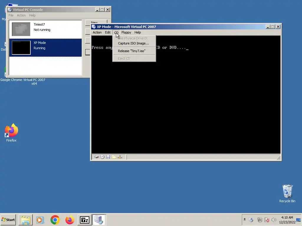Minimize the Virtual PC Console window
Screen dimensions: 302x226
(x=97, y=10)
